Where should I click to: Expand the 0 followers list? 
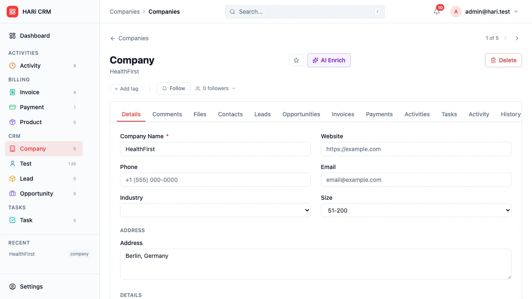(x=215, y=88)
